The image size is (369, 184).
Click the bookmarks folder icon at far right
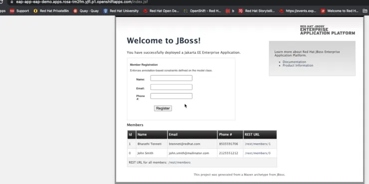coord(365,11)
